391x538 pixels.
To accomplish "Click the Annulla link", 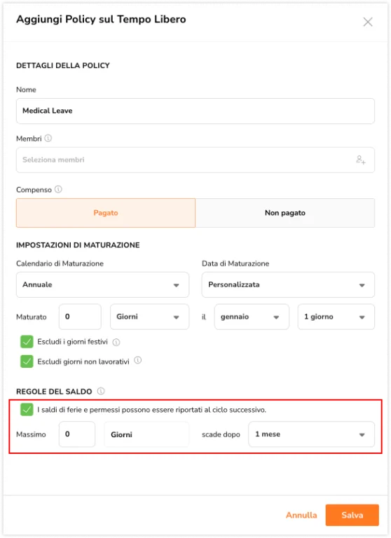I will click(301, 515).
